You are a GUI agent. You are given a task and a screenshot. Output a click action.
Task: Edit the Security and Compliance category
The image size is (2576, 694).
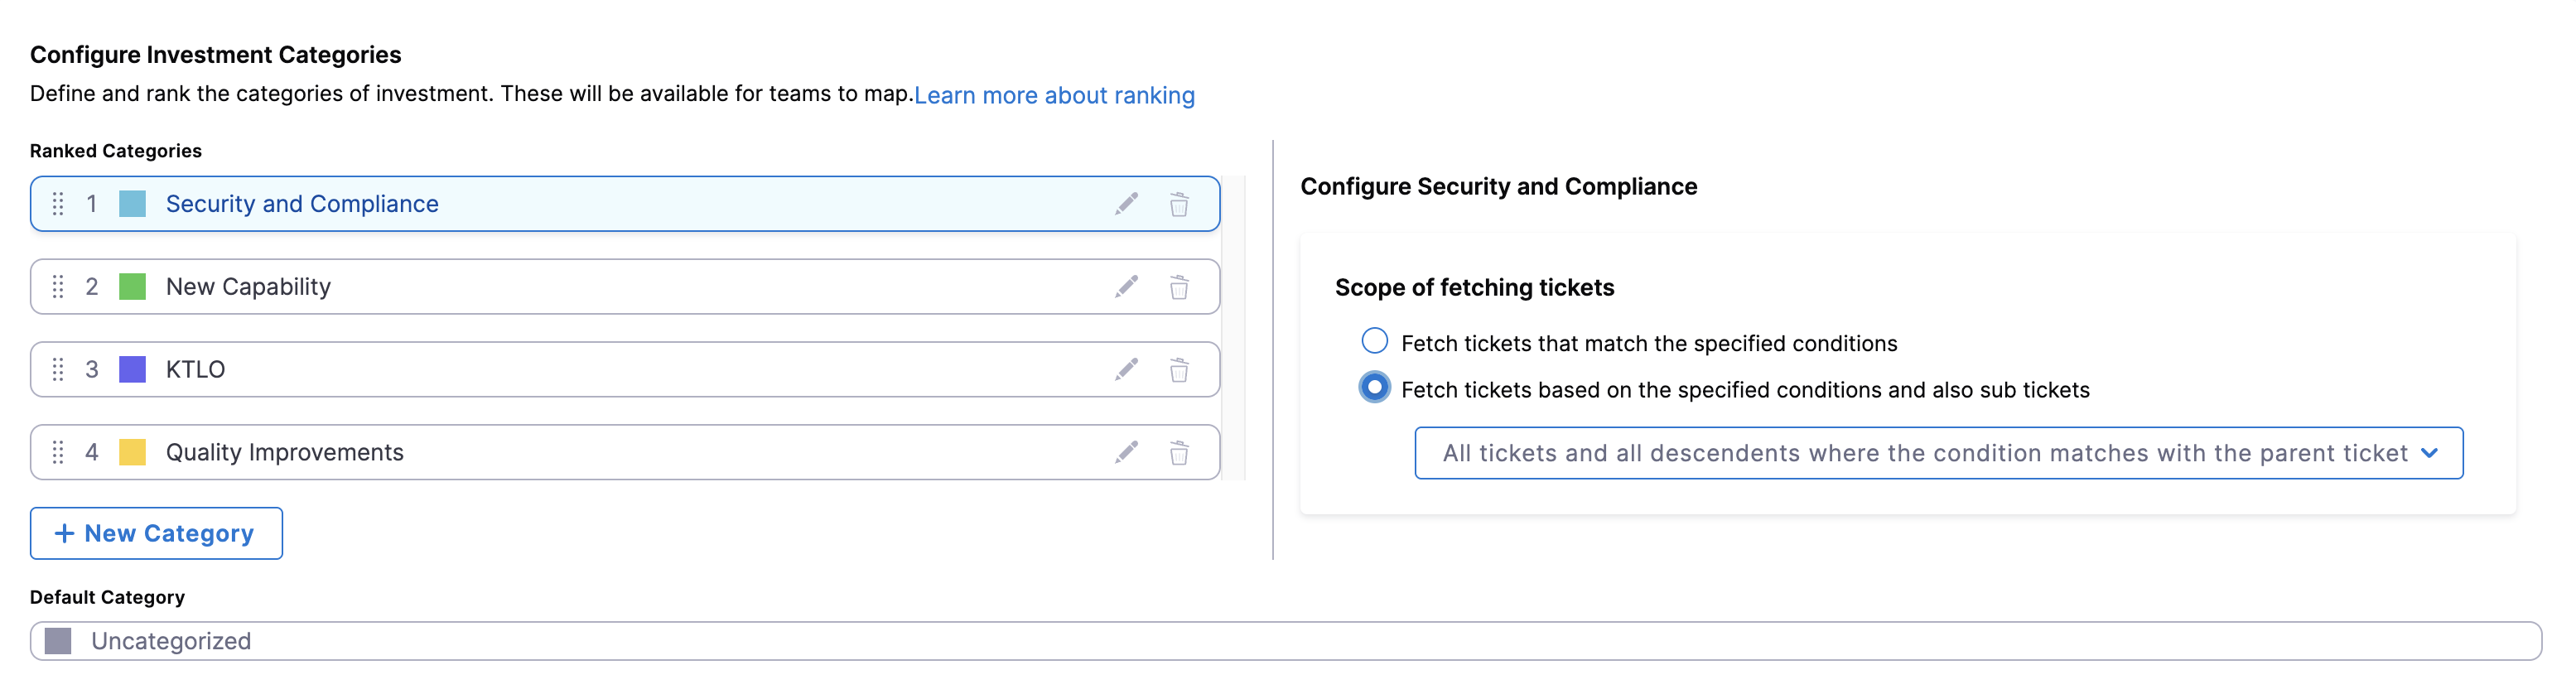click(x=1126, y=204)
